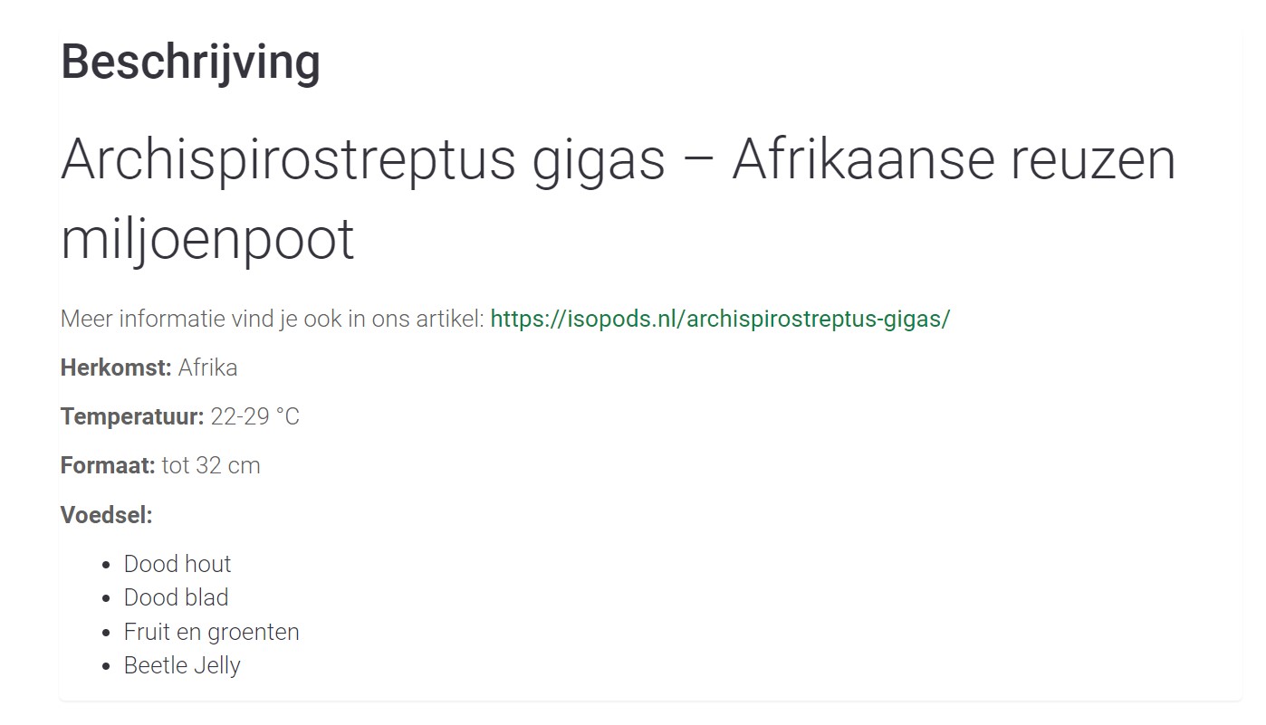This screenshot has width=1266, height=725.
Task: Click the "Fruit en groenten" list item
Action: (211, 632)
